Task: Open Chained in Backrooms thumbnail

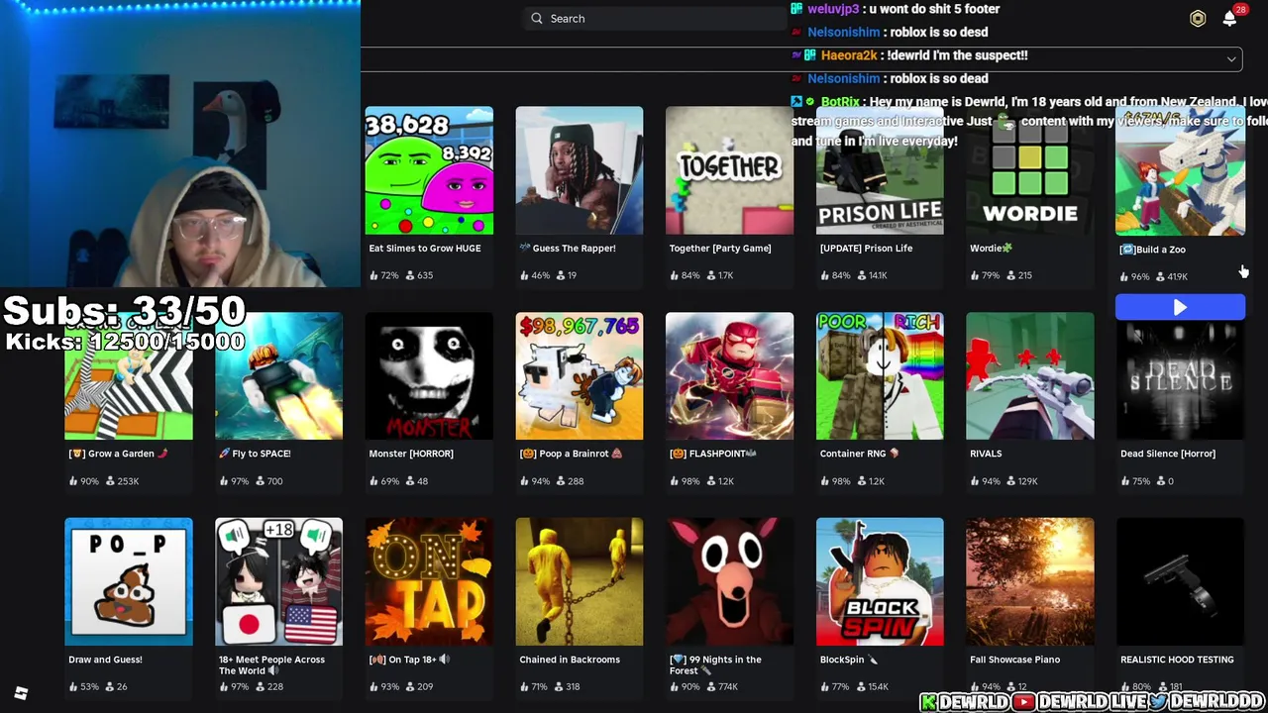Action: [x=580, y=581]
